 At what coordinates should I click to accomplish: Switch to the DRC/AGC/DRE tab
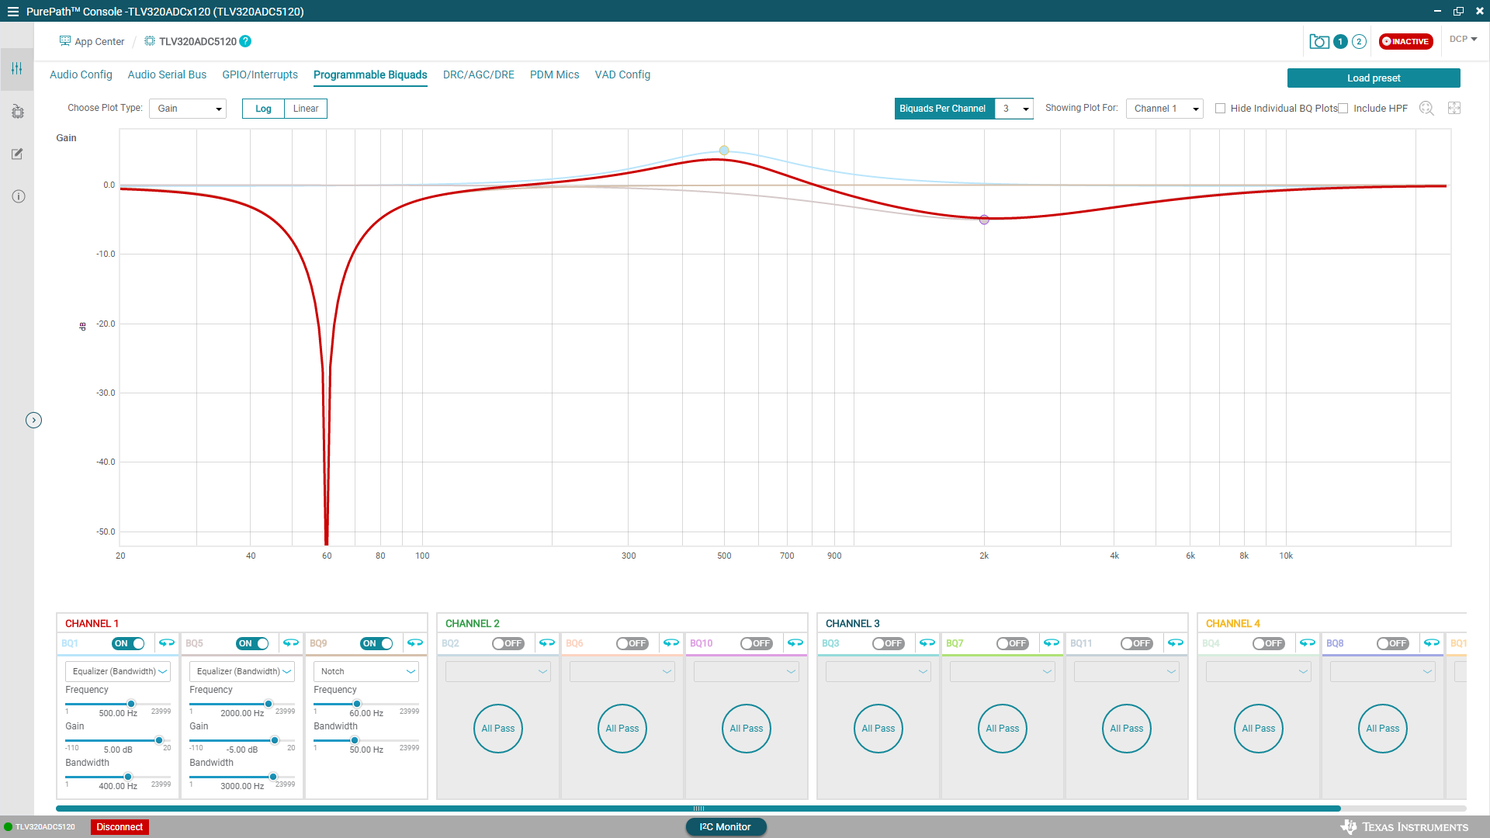click(x=478, y=74)
